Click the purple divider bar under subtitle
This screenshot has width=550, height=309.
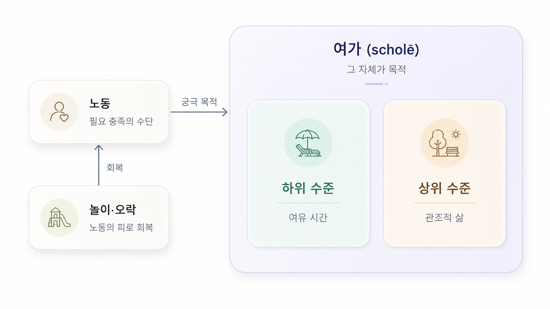point(374,84)
